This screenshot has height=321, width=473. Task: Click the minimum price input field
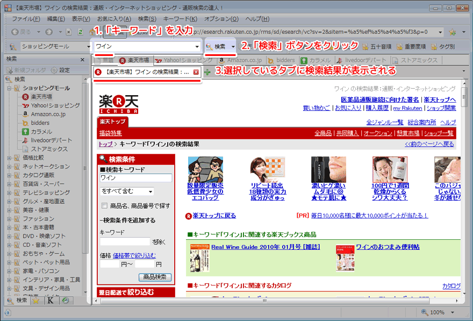click(x=110, y=265)
